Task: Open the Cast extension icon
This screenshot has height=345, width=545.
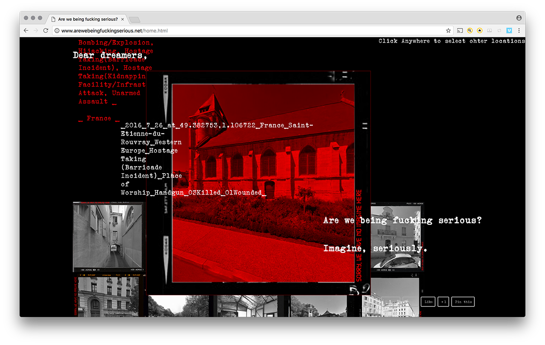Action: (460, 31)
